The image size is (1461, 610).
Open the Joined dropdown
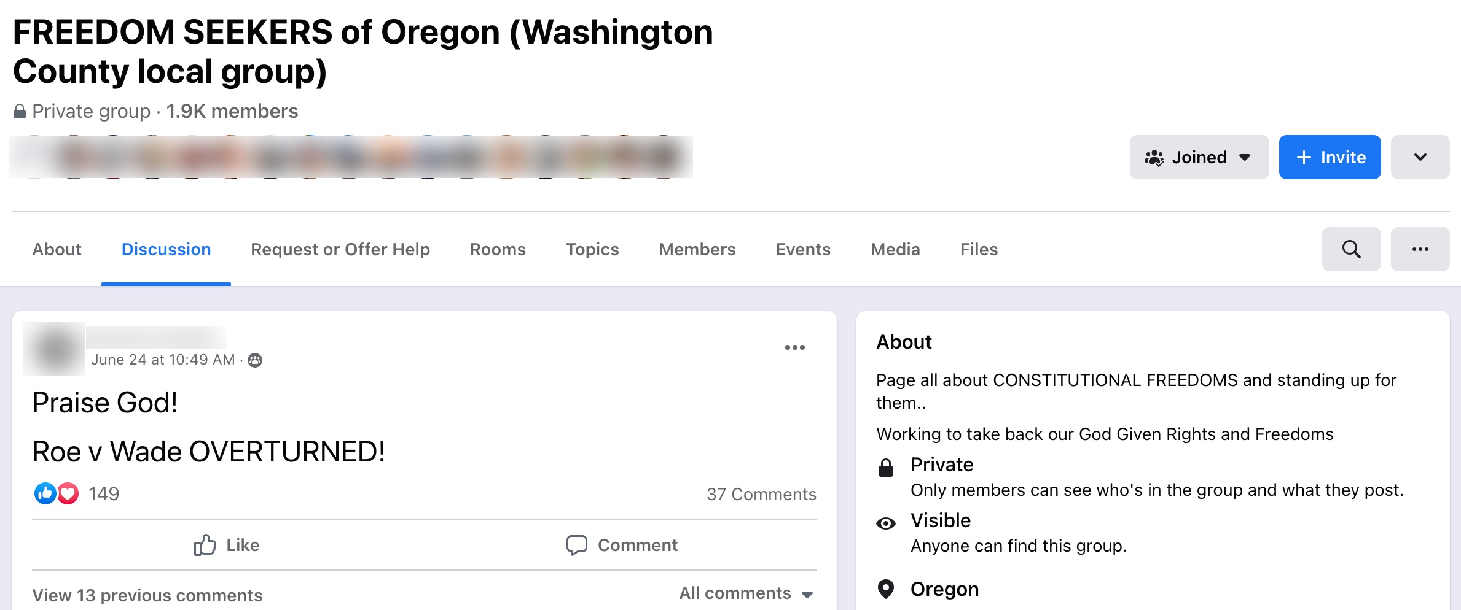(1199, 156)
